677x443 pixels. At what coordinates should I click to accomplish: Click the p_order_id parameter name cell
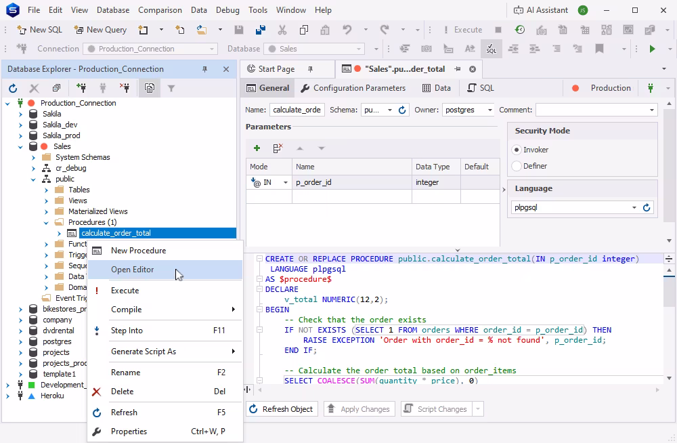352,182
